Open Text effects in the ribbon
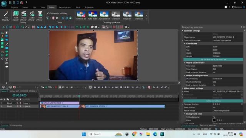This screenshot has width=246, height=138. point(40,16)
